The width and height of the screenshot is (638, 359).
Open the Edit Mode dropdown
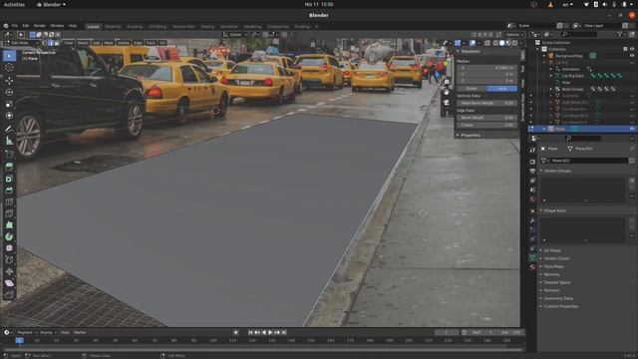tap(21, 43)
